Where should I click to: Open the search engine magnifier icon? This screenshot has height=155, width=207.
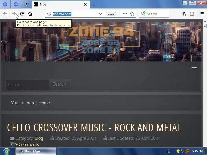(x=143, y=14)
